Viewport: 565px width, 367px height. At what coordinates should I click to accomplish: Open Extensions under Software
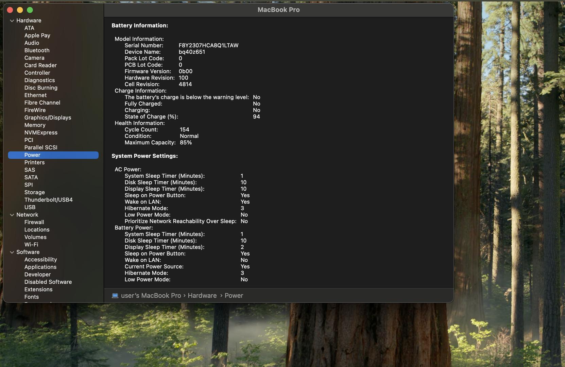[x=38, y=290]
